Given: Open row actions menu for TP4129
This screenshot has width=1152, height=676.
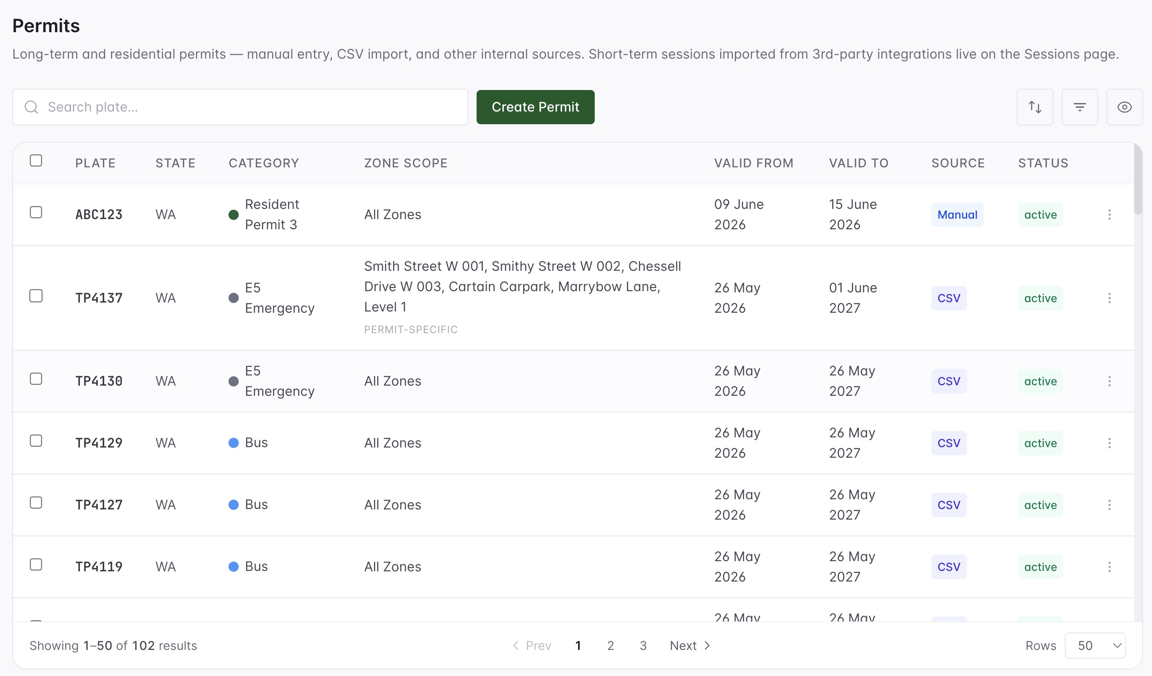Looking at the screenshot, I should 1109,443.
